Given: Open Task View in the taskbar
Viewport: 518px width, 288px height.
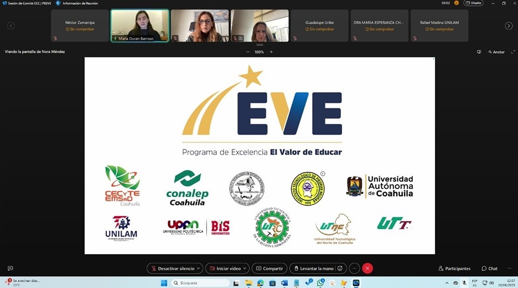Looking at the screenshot, I should 236,283.
